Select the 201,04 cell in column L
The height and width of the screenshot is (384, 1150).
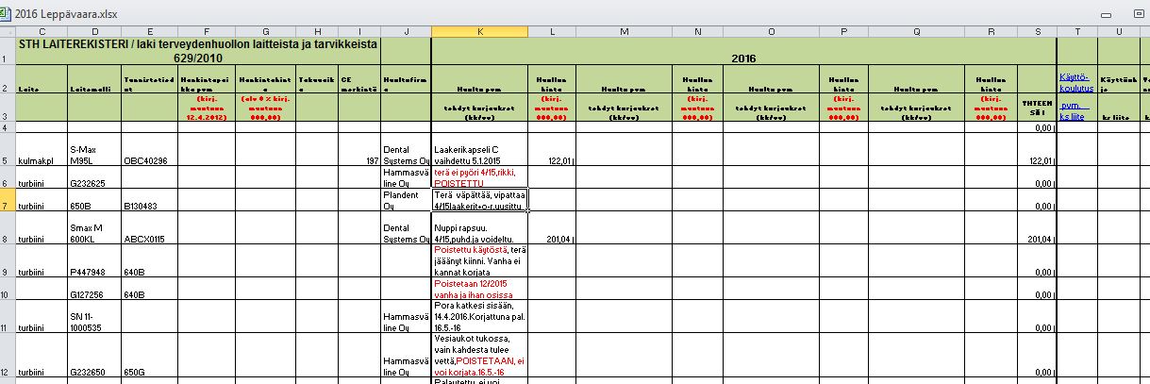click(553, 227)
